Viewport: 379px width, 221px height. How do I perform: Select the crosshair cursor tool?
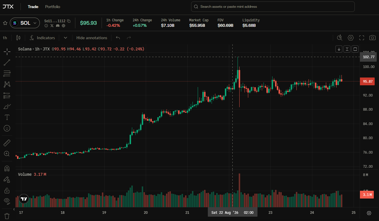click(x=7, y=52)
